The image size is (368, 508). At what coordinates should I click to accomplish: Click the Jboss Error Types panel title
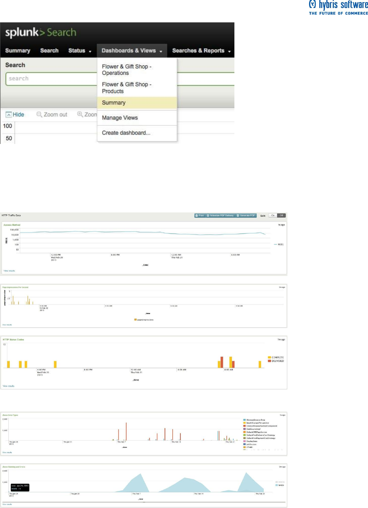point(10,415)
